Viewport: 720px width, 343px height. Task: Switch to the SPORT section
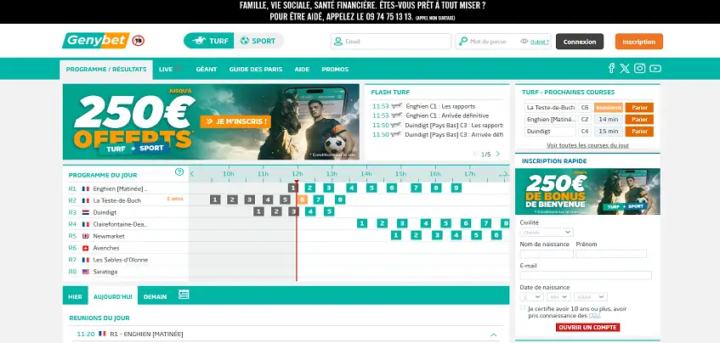point(258,41)
